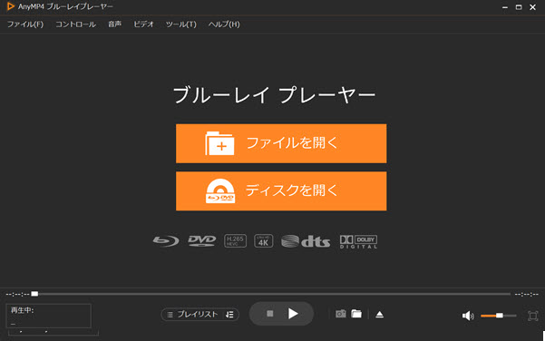The width and height of the screenshot is (545, 341).
Task: Click the total duration time display
Action: point(527,295)
